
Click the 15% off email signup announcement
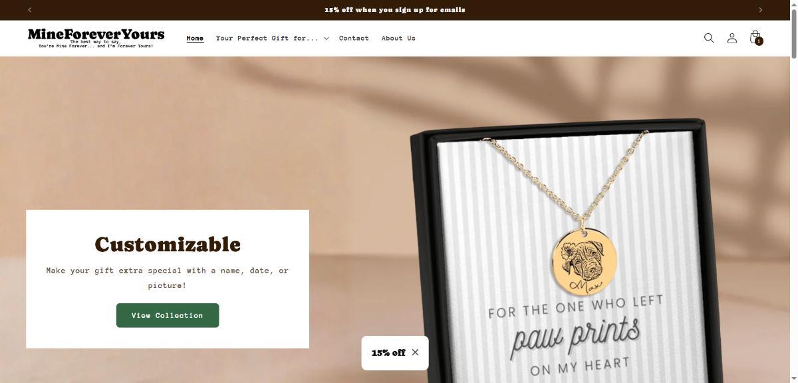(395, 10)
